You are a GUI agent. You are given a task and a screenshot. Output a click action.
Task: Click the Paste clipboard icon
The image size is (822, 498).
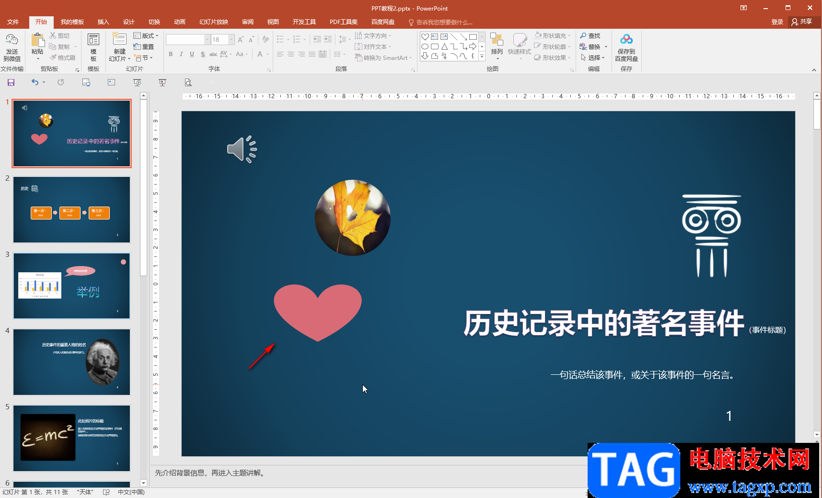click(37, 40)
